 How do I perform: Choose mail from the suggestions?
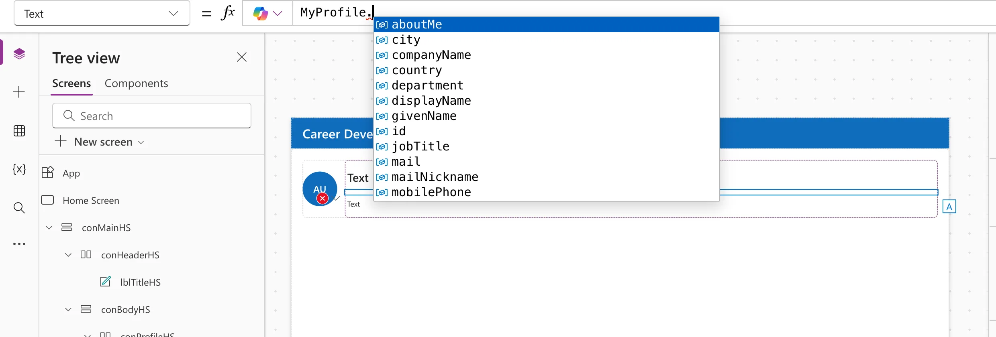tap(547, 162)
